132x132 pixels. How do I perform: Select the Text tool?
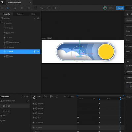point(36,8)
